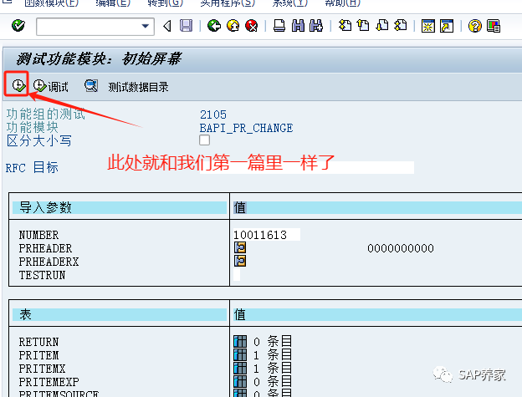
Task: Click the TESTRUN parameter label
Action: pos(42,275)
